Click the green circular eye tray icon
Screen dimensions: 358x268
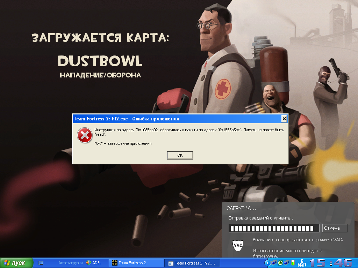[280, 263]
